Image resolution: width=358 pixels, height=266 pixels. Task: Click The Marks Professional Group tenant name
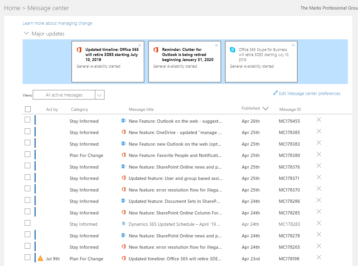[329, 8]
